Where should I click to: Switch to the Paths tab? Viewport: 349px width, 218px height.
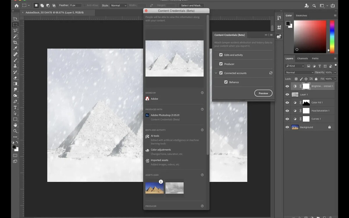coord(315,58)
